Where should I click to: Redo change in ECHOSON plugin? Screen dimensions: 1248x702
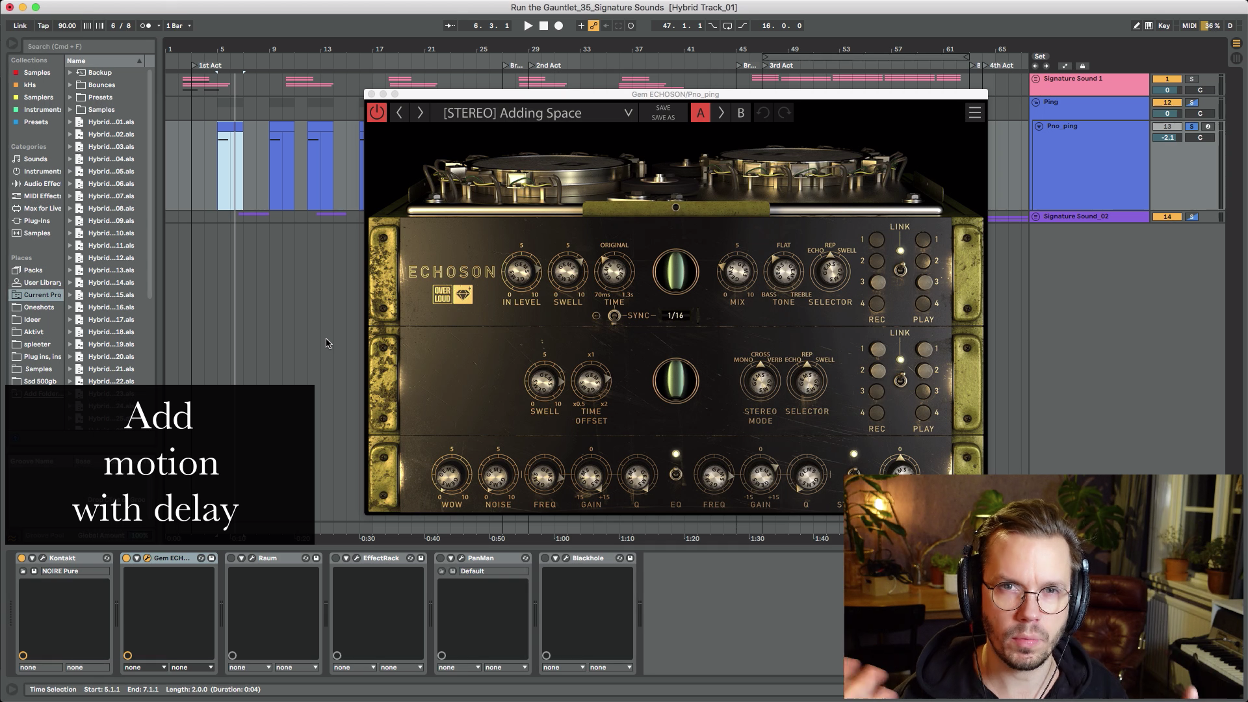click(785, 112)
